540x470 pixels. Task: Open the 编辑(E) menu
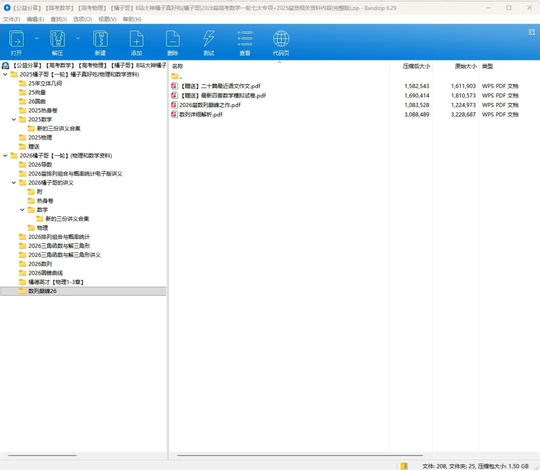pos(35,19)
